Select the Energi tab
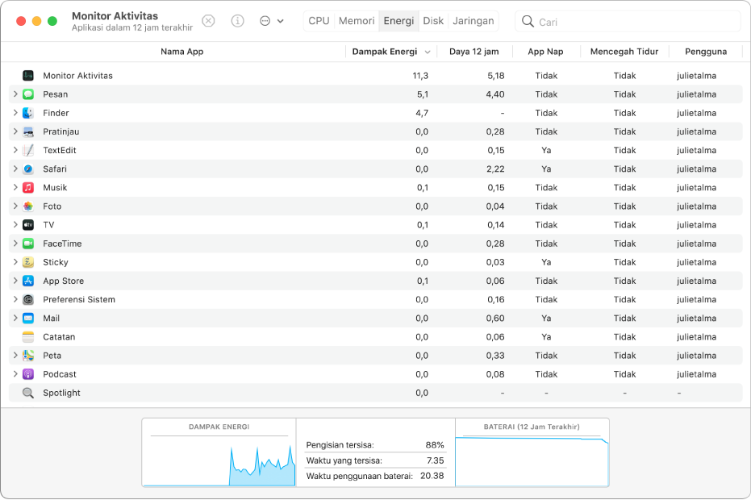 (398, 21)
